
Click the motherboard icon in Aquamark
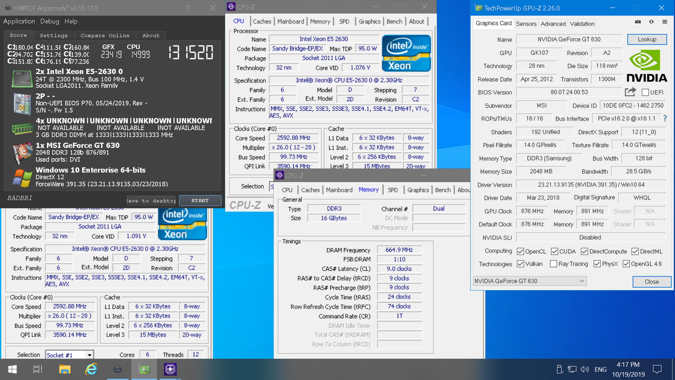click(x=22, y=103)
